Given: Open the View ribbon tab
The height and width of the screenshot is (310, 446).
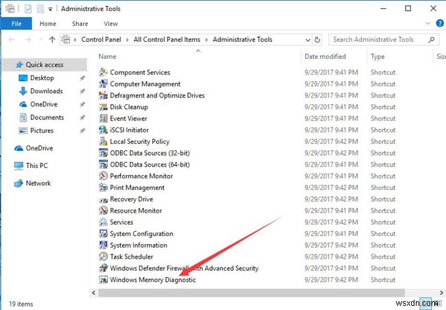Looking at the screenshot, I should 110,23.
